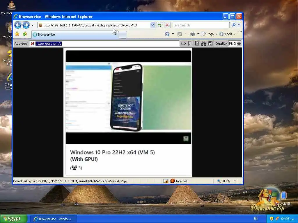Expand the IE address bar history dropdown
The width and height of the screenshot is (298, 223).
click(x=152, y=25)
